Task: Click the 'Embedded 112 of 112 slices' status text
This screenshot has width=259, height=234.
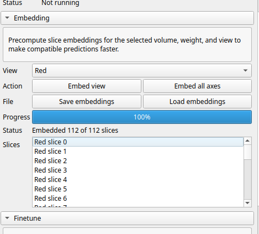Action: [75, 131]
